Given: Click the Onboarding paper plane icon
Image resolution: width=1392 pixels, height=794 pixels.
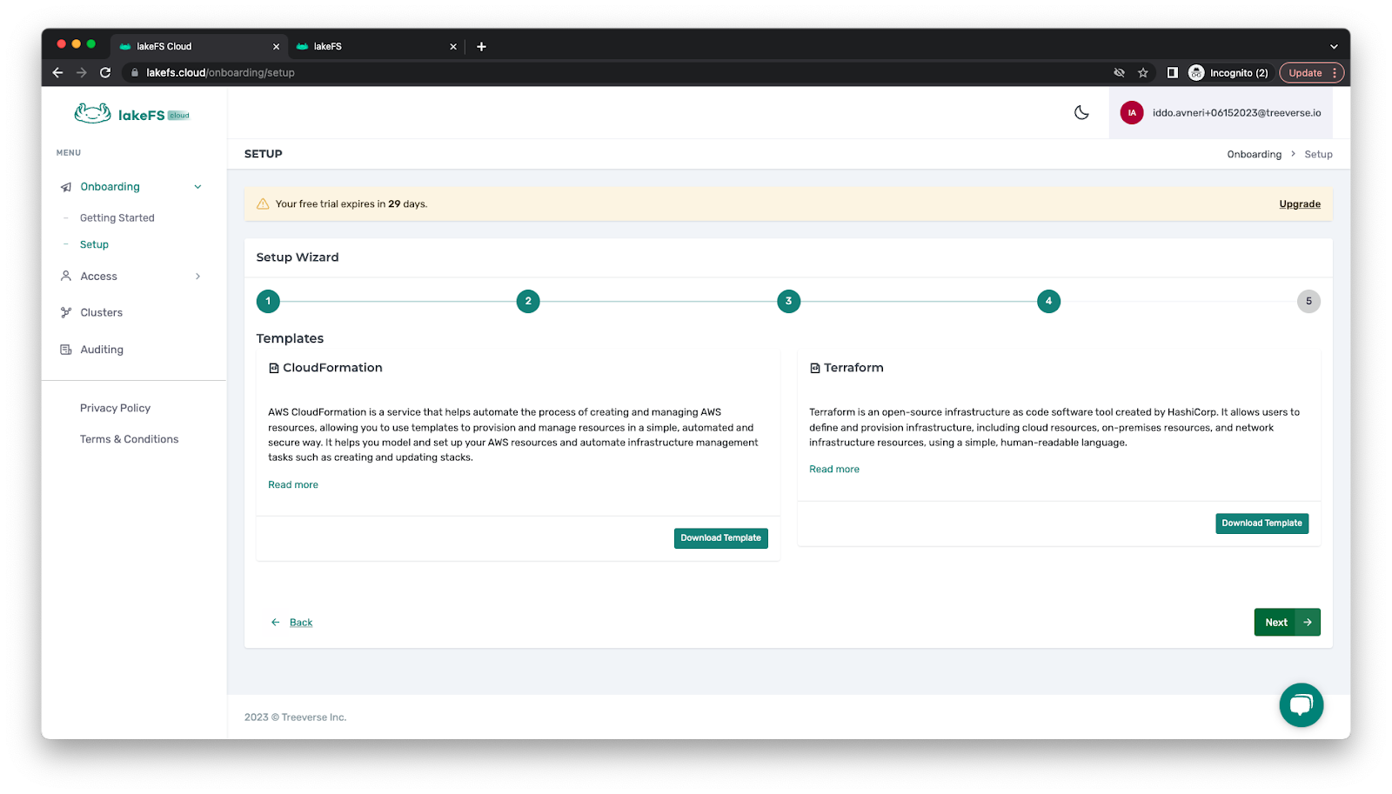Looking at the screenshot, I should [x=66, y=187].
